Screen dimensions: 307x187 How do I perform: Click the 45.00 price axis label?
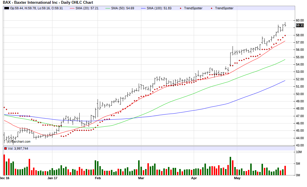[300, 130]
